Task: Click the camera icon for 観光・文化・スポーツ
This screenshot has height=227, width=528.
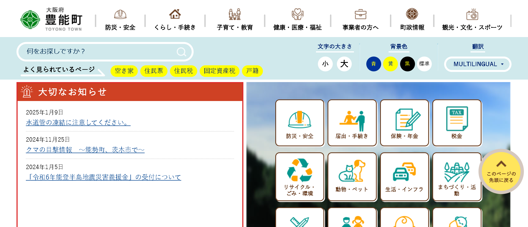Action: pyautogui.click(x=472, y=14)
